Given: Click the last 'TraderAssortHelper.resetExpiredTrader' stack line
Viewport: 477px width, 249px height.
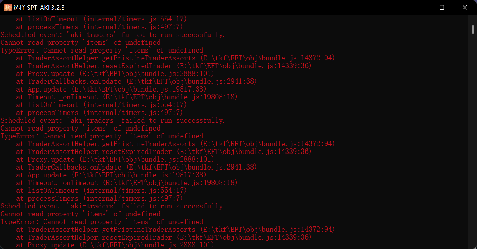Looking at the screenshot, I should (164, 237).
